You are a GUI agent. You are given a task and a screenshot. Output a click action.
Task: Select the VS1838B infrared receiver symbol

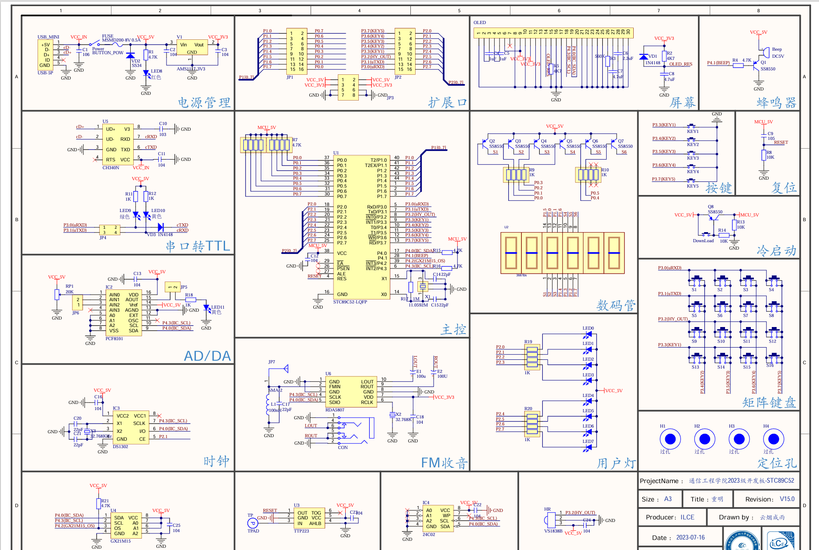point(549,520)
